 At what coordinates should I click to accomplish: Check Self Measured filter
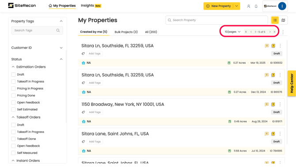pyautogui.click(x=13, y=153)
